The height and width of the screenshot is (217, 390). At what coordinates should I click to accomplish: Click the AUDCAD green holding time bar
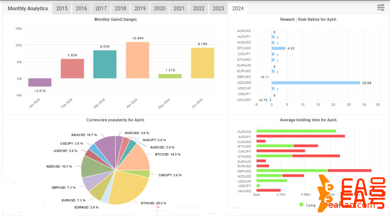[x=296, y=131]
